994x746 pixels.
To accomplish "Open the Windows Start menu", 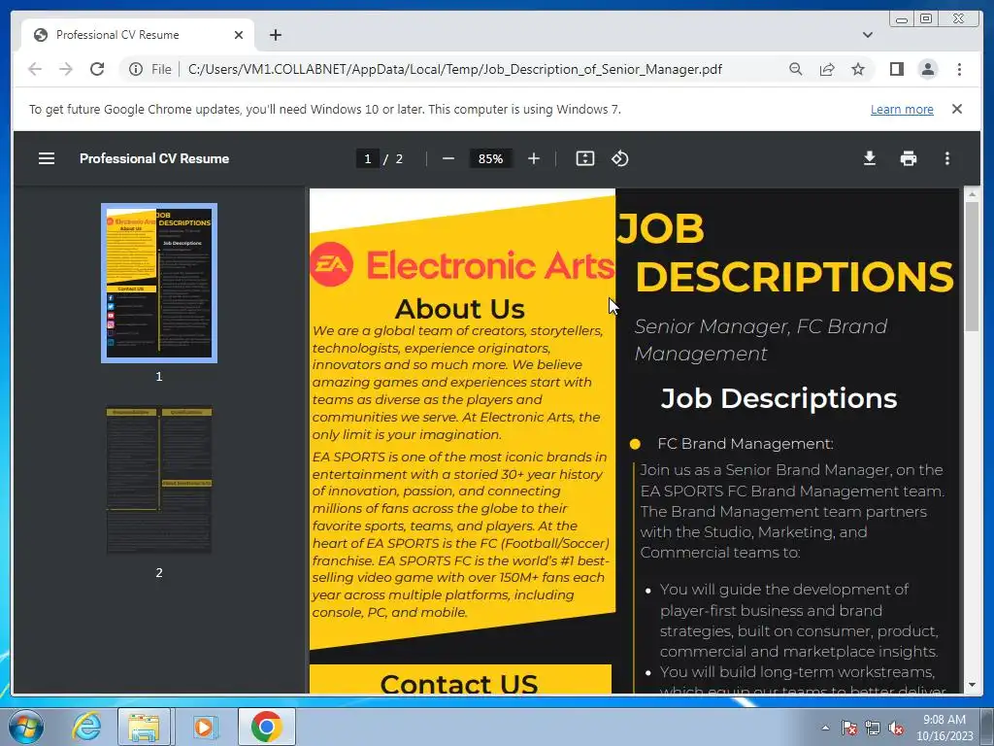I will coord(26,727).
